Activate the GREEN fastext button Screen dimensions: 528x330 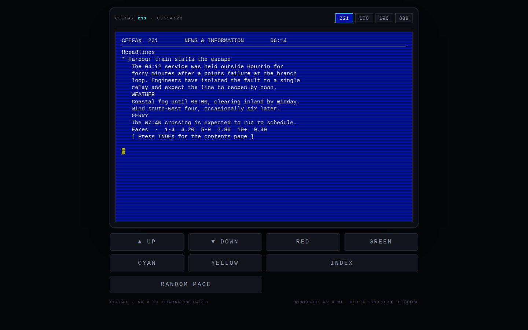(x=381, y=242)
